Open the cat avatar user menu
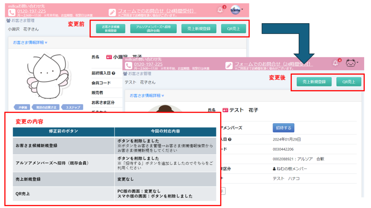The height and width of the screenshot is (208, 371). (351, 63)
